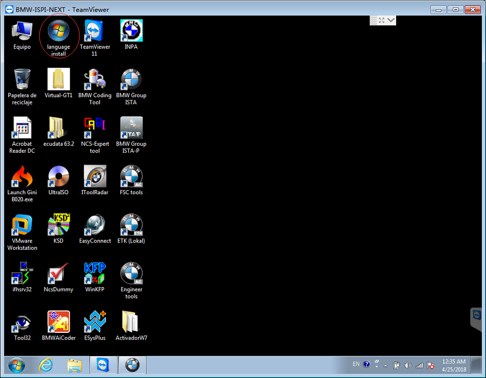Select the BMW Group ISTA-P shortcut
The height and width of the screenshot is (378, 486).
click(x=131, y=135)
